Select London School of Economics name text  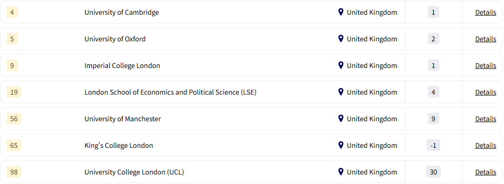(170, 92)
